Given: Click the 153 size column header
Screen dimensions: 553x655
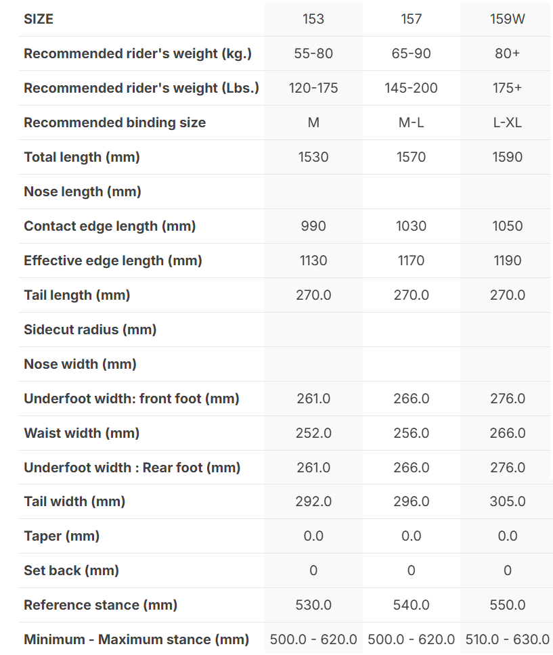Looking at the screenshot, I should pyautogui.click(x=313, y=19).
